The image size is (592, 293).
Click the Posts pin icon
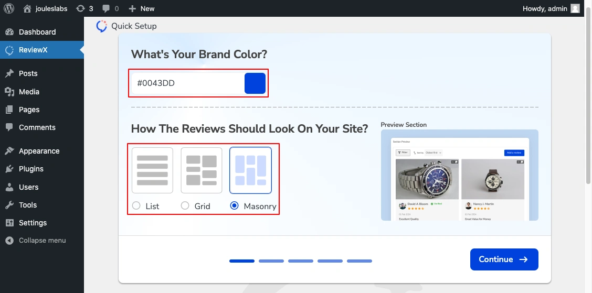click(x=9, y=73)
